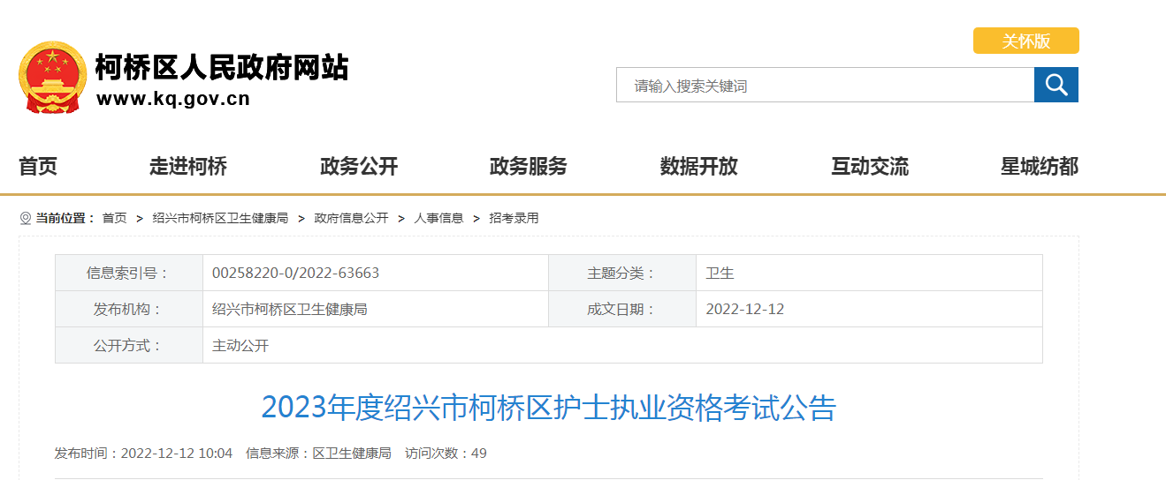Click the national emblem logo
Viewport: 1166px width, 480px height.
point(52,77)
